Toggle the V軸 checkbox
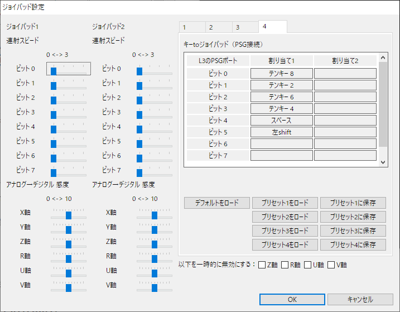This screenshot has width=400, height=312. (x=331, y=265)
